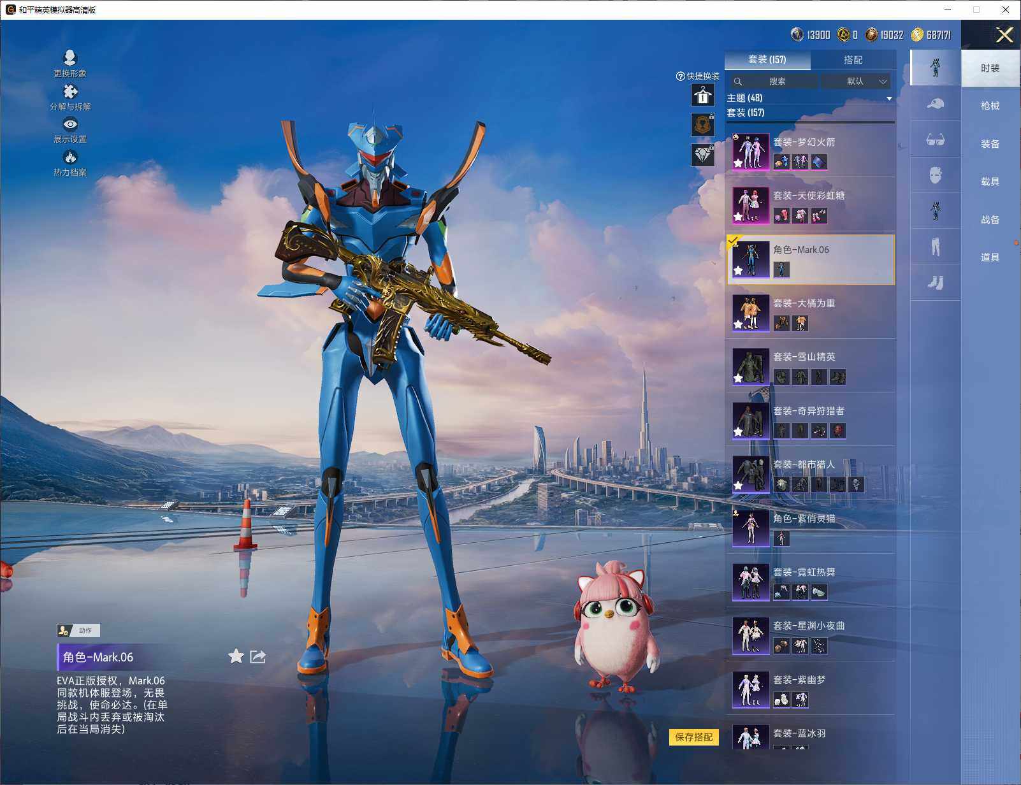This screenshot has height=785, width=1021.
Task: Click the 更换形象 change avatar icon
Action: click(70, 58)
